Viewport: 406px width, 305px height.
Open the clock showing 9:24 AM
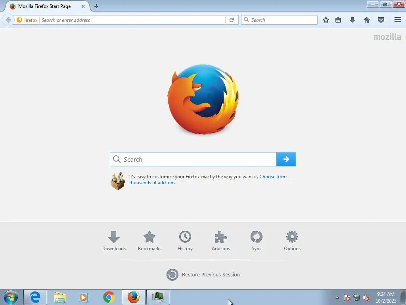[386, 297]
